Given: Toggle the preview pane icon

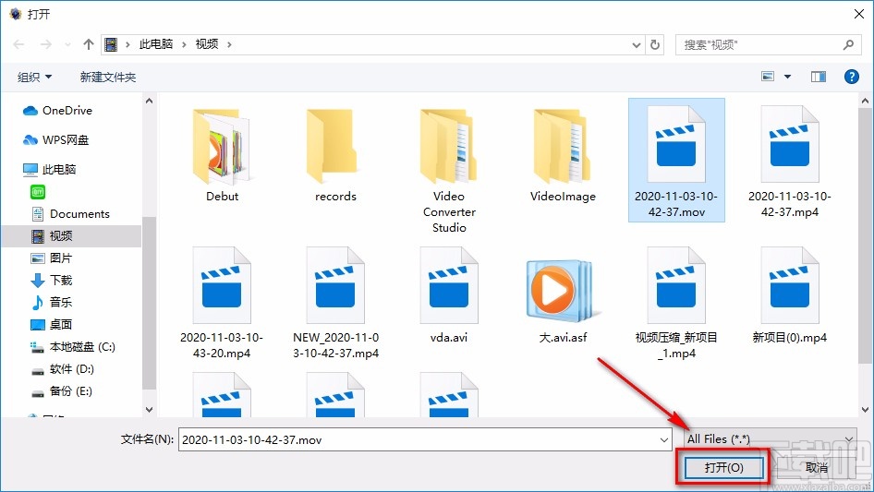Looking at the screenshot, I should (819, 77).
